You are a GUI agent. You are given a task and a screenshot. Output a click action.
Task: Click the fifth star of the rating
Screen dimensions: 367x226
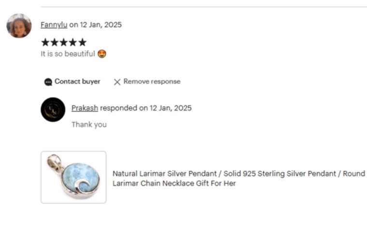tap(82, 42)
